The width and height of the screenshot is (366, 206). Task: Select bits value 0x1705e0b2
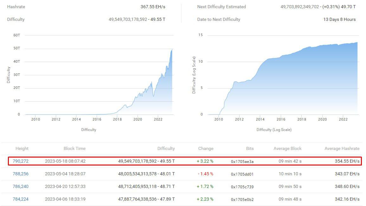point(242,199)
